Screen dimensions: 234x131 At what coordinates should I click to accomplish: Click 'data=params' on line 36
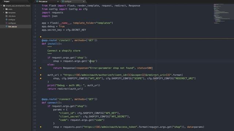(x=195, y=127)
